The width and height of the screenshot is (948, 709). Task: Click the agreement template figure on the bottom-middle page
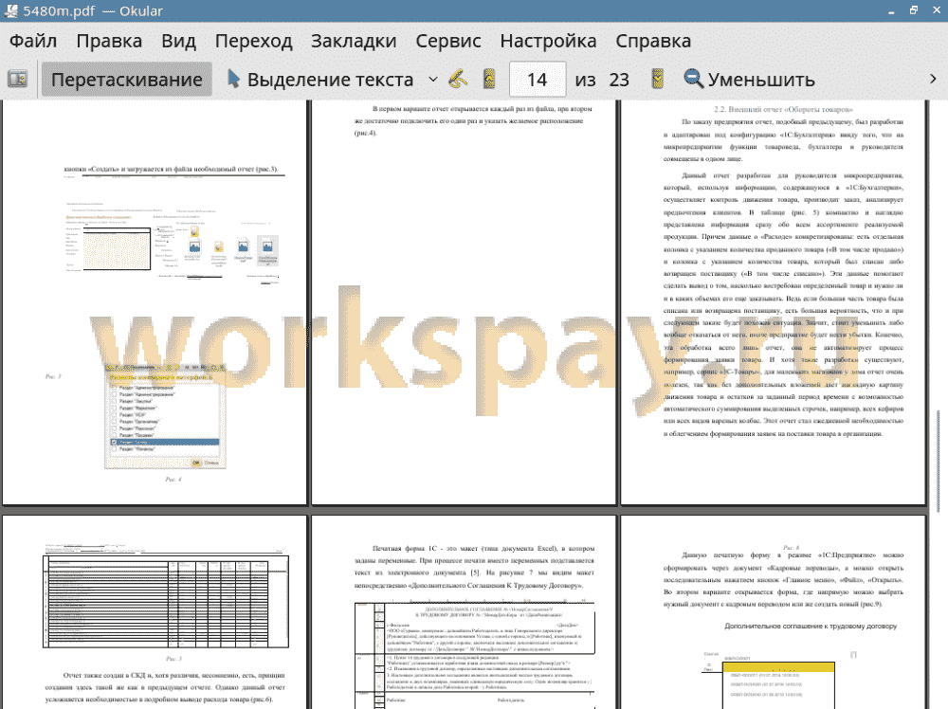pos(475,655)
